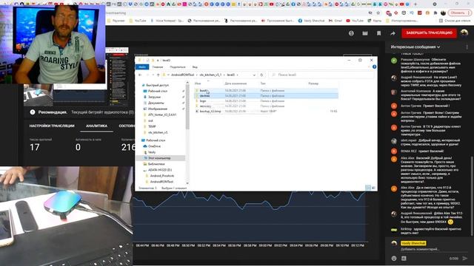Click the browser Обновить update button
Screen dimensions: 474x266
coord(459,13)
